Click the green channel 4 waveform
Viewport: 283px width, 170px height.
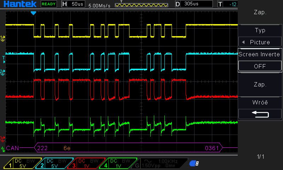(x=121, y=126)
